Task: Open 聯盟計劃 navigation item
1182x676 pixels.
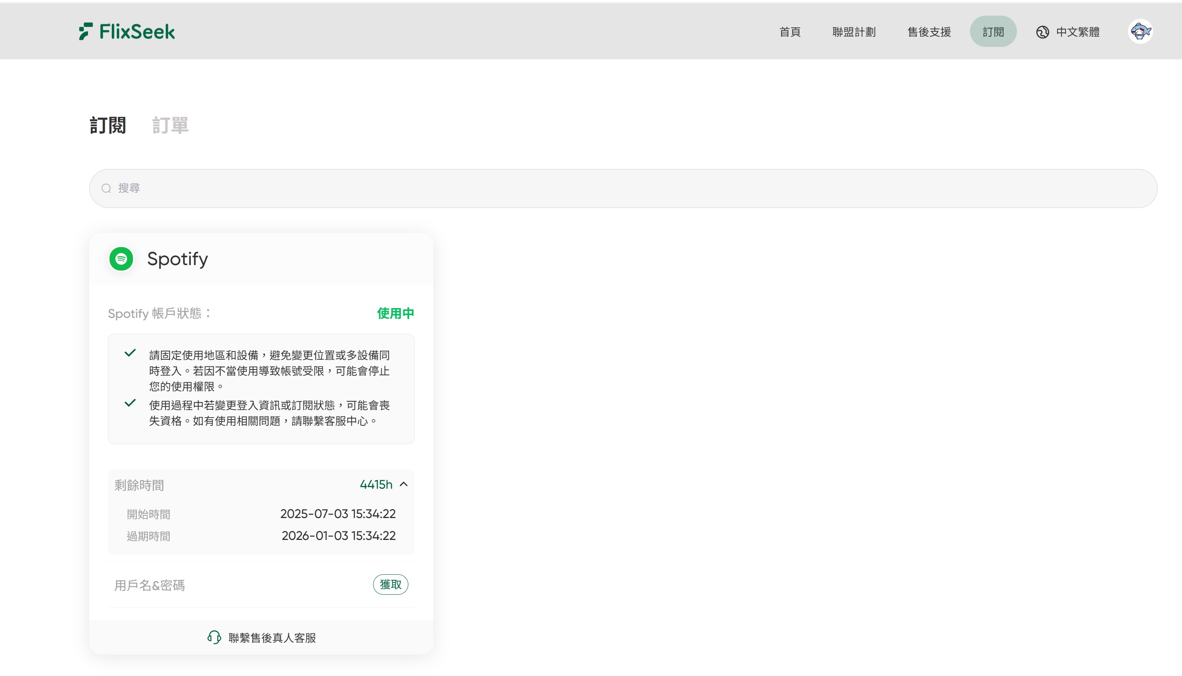Action: click(853, 32)
